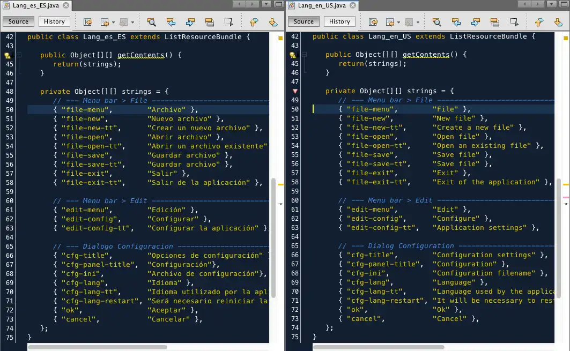Maximize the left editor tab group
The height and width of the screenshot is (351, 570).
(x=279, y=4)
